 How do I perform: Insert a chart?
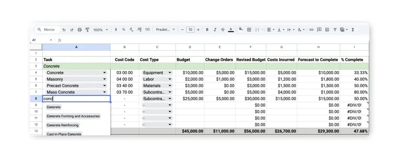(327, 30)
